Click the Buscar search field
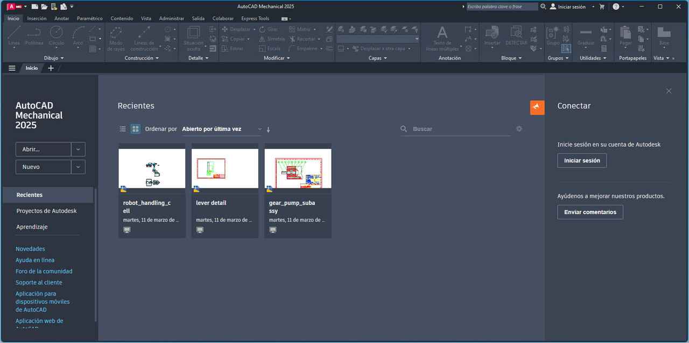 coord(456,129)
